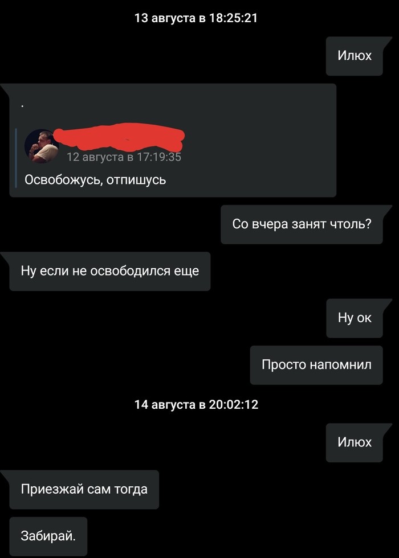Tap the 'Ну ок' message bubble
Image resolution: width=399 pixels, height=558 pixels.
(x=355, y=318)
